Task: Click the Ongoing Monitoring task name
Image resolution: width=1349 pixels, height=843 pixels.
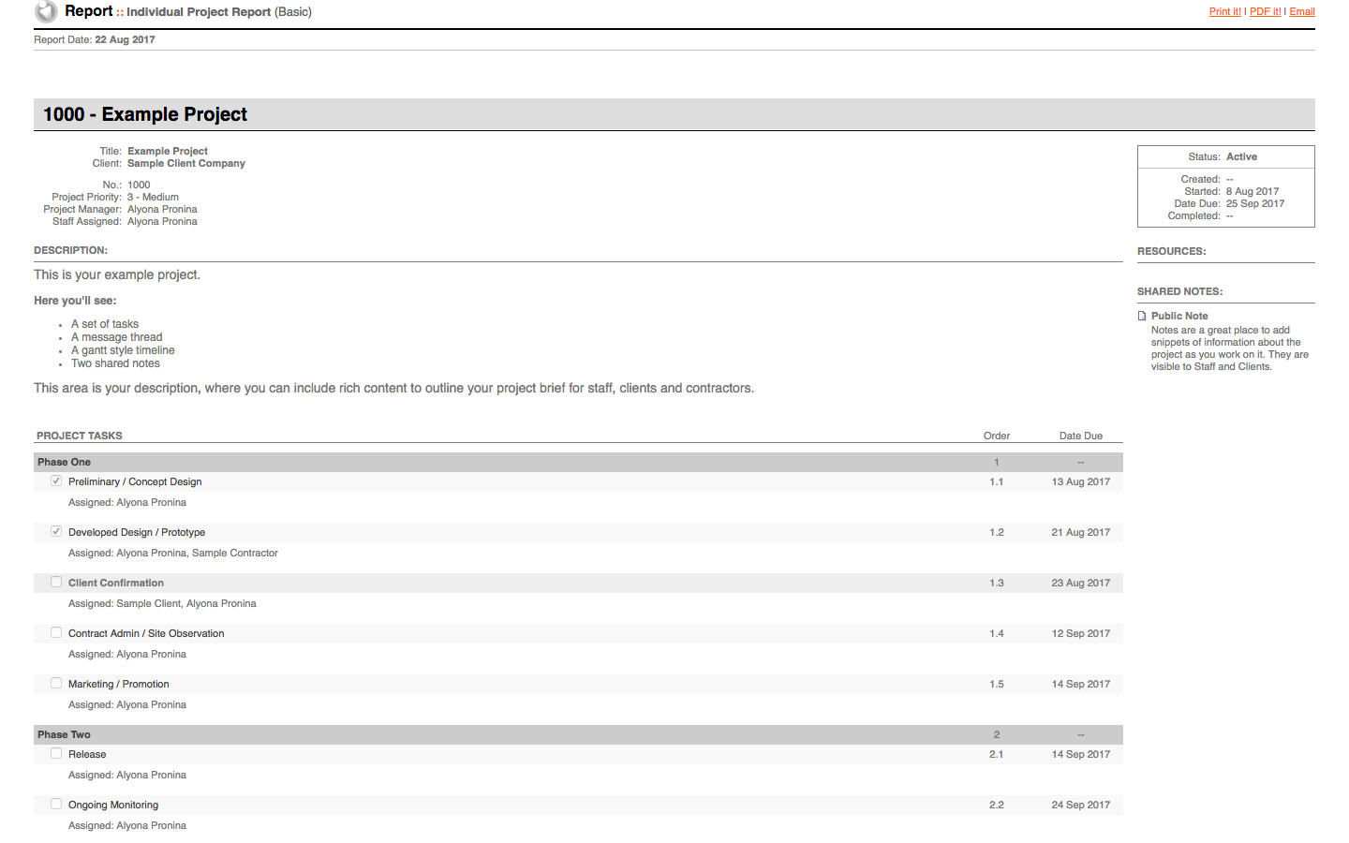Action: (x=113, y=805)
